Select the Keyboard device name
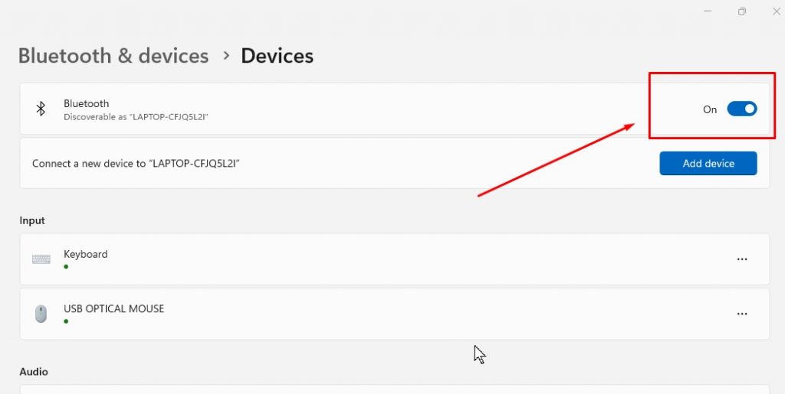This screenshot has width=785, height=394. point(86,254)
